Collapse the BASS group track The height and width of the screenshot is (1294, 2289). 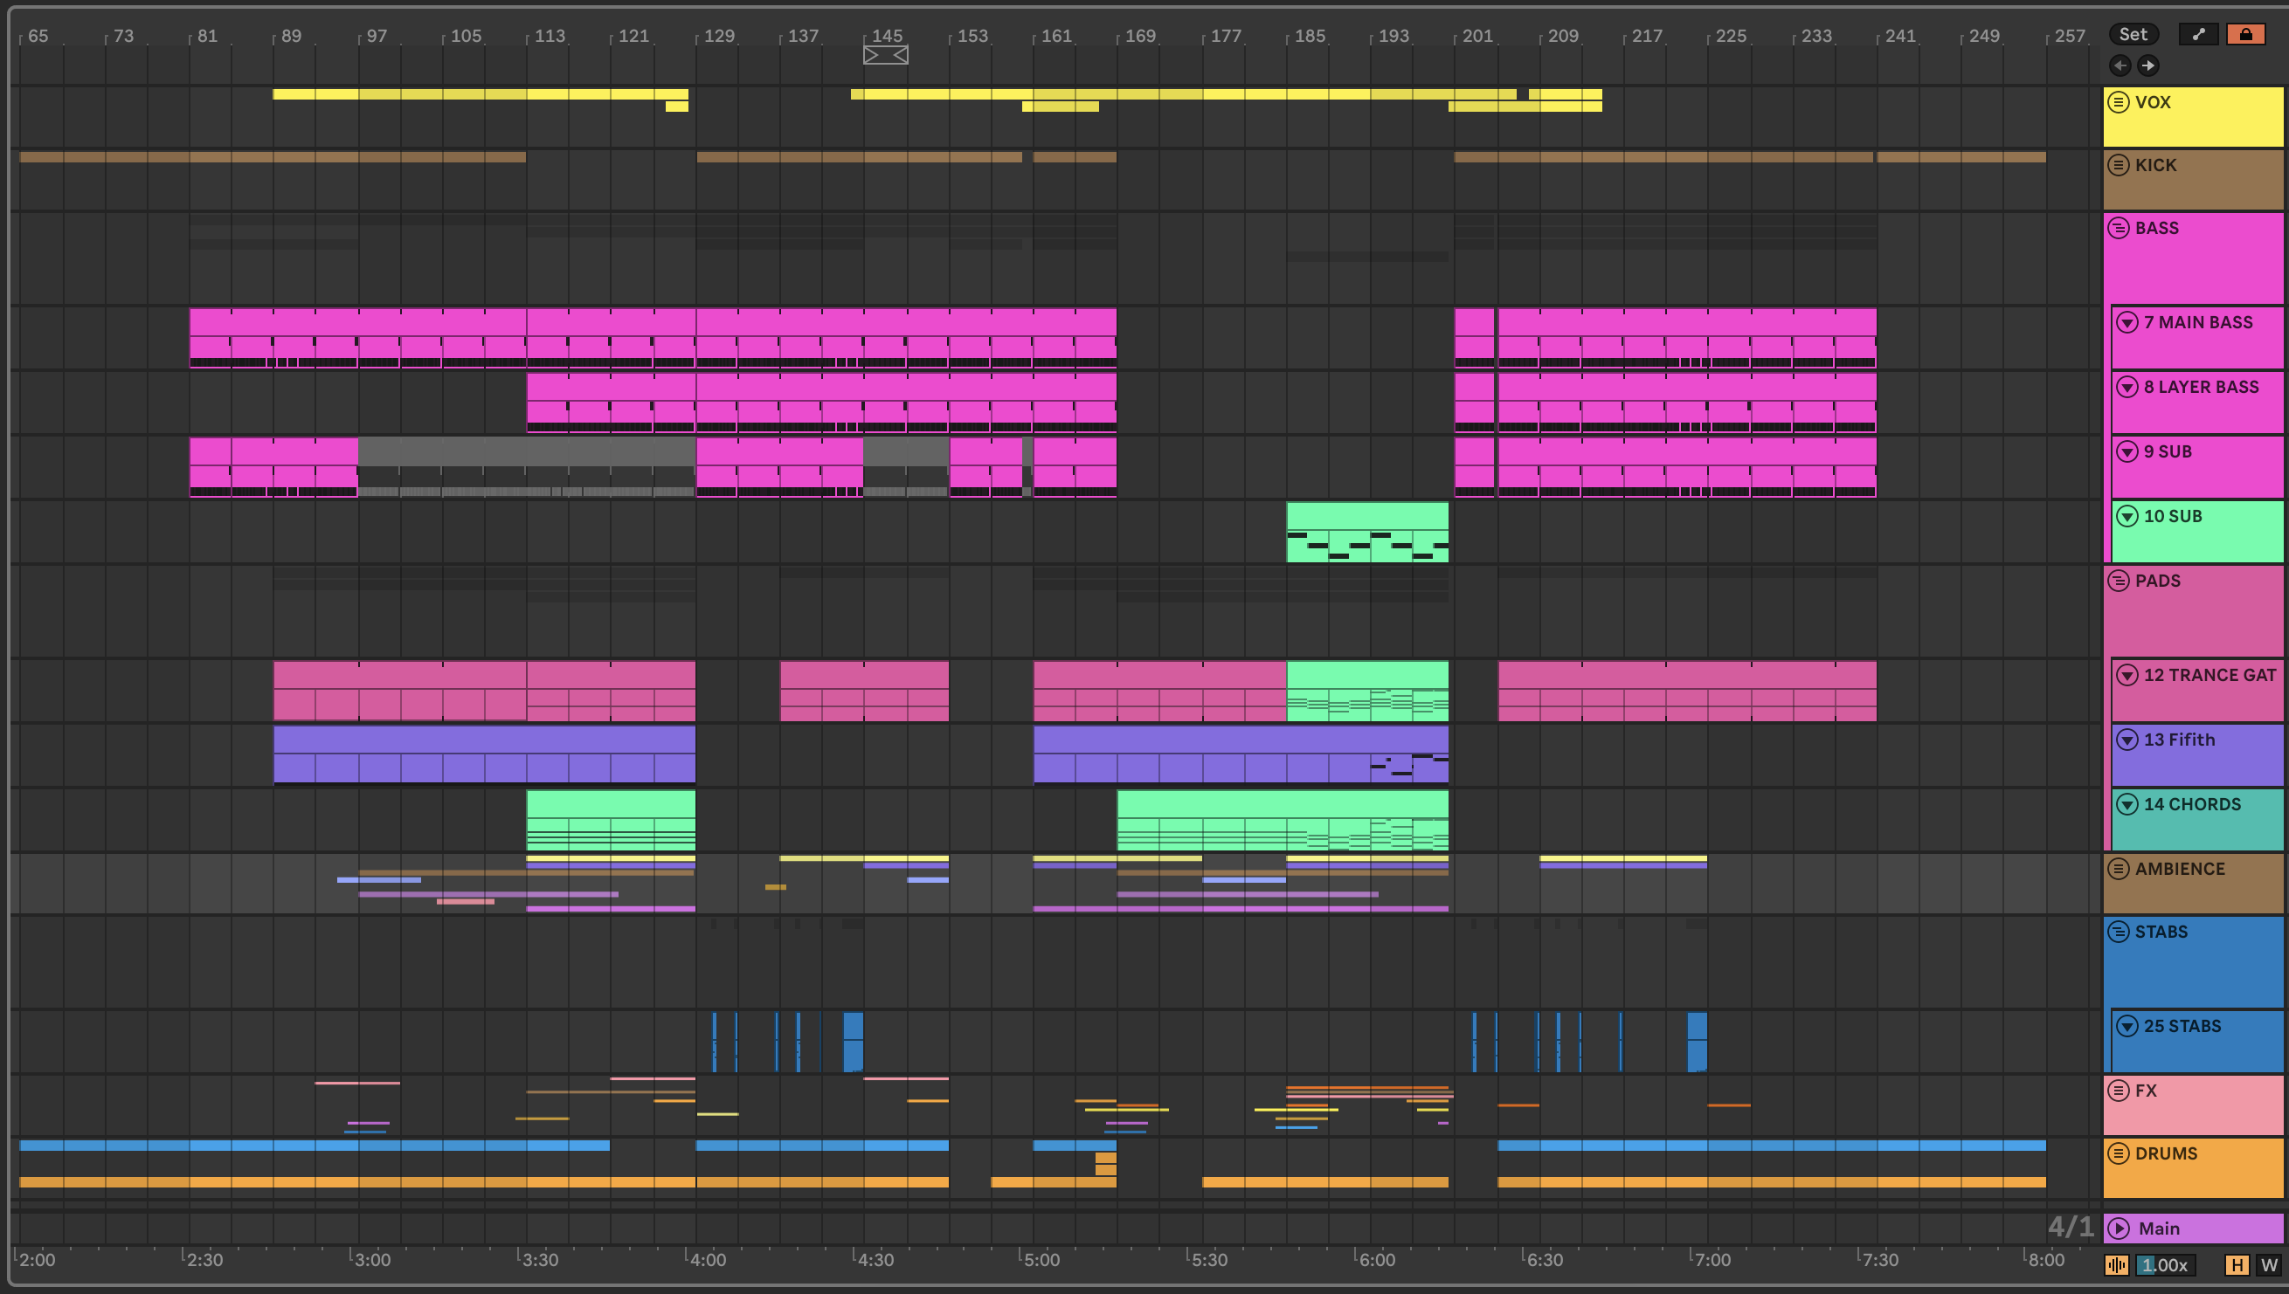click(x=2119, y=229)
